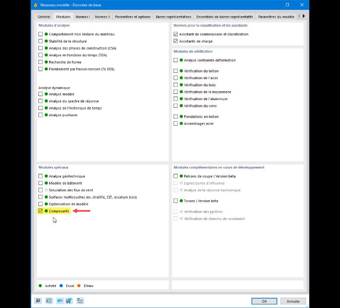The width and height of the screenshot is (340, 308).
Task: Tick Analyse du spectre de réponse
Action: [40, 101]
